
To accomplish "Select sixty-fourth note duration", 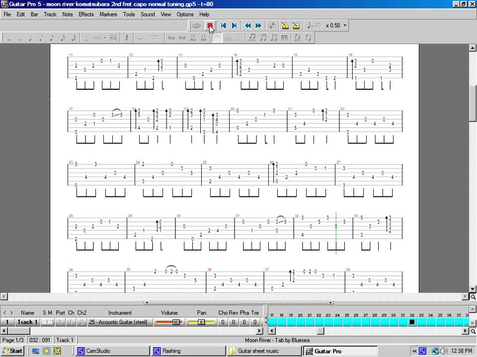I will click(74, 38).
